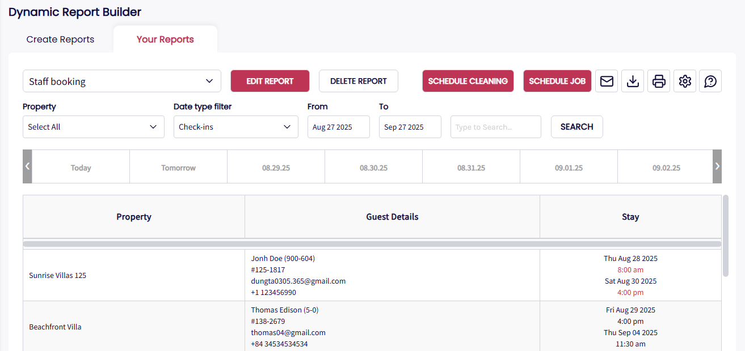Switch to the Create Reports tab
The width and height of the screenshot is (745, 351).
point(60,40)
